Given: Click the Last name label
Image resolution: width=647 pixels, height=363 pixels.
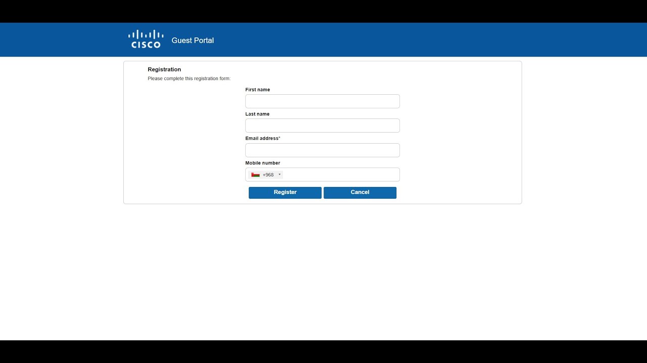Looking at the screenshot, I should click(x=257, y=114).
